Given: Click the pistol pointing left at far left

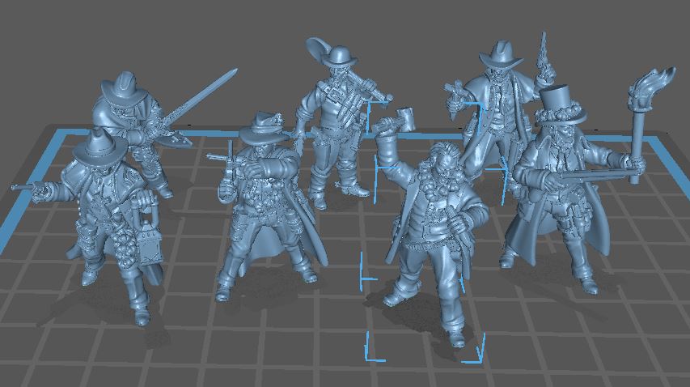Looking at the screenshot, I should click(x=26, y=187).
